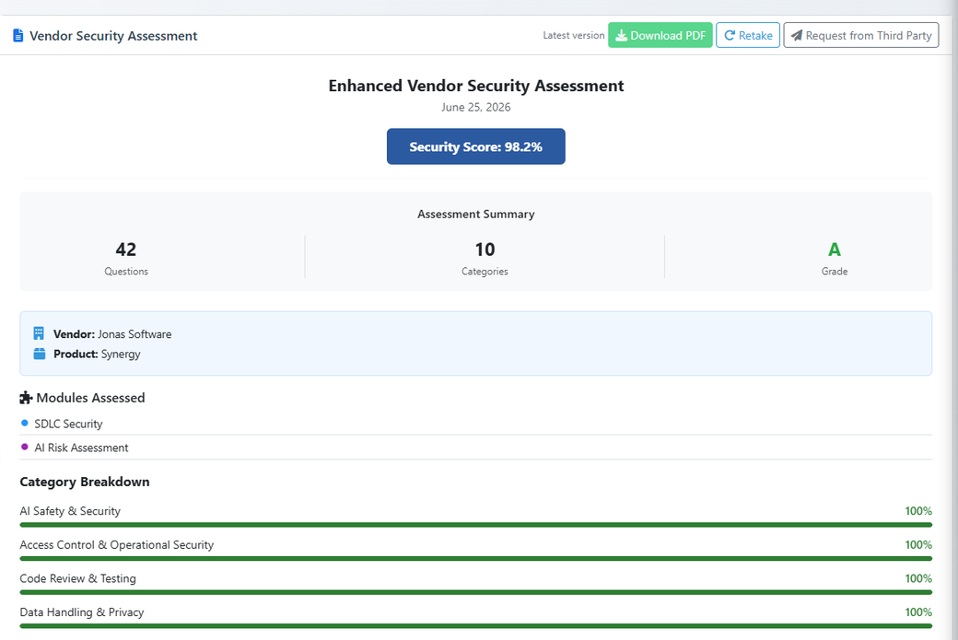Download the assessment as a PDF

pos(660,35)
